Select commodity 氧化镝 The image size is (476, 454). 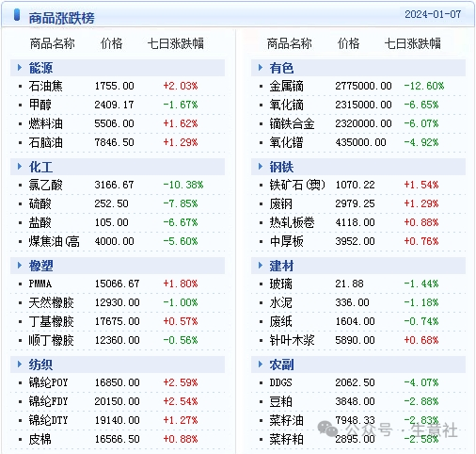(287, 105)
